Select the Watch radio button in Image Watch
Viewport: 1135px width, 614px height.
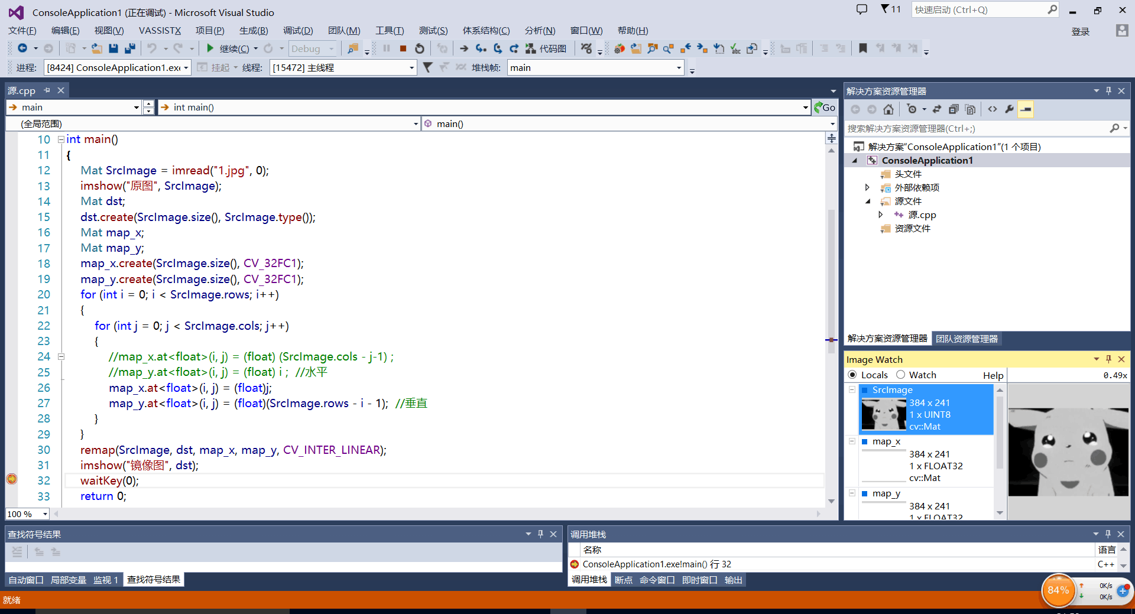[x=901, y=375]
